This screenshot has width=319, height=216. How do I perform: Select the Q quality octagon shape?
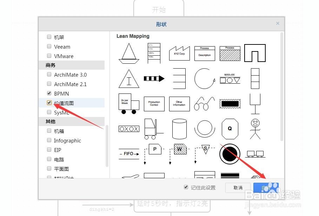[x=230, y=129]
